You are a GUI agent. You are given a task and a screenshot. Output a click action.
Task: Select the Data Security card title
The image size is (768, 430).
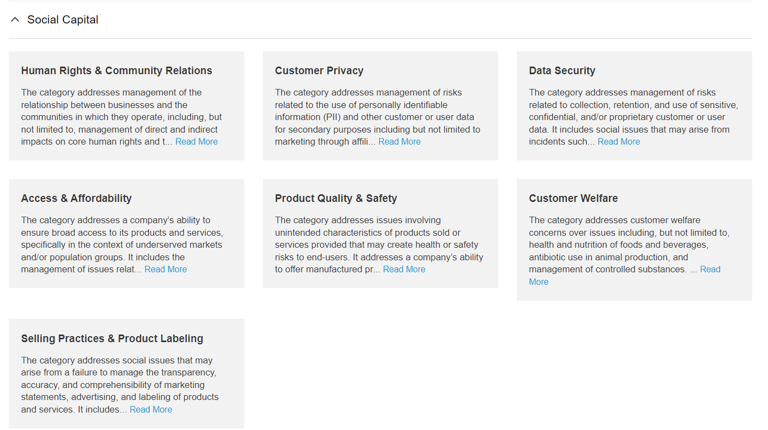coord(562,70)
